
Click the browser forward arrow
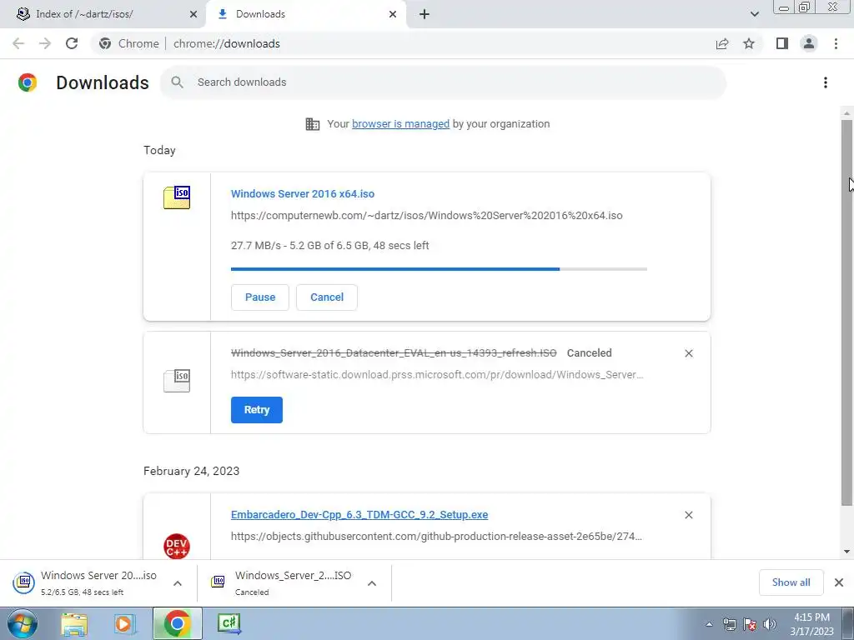tap(45, 43)
